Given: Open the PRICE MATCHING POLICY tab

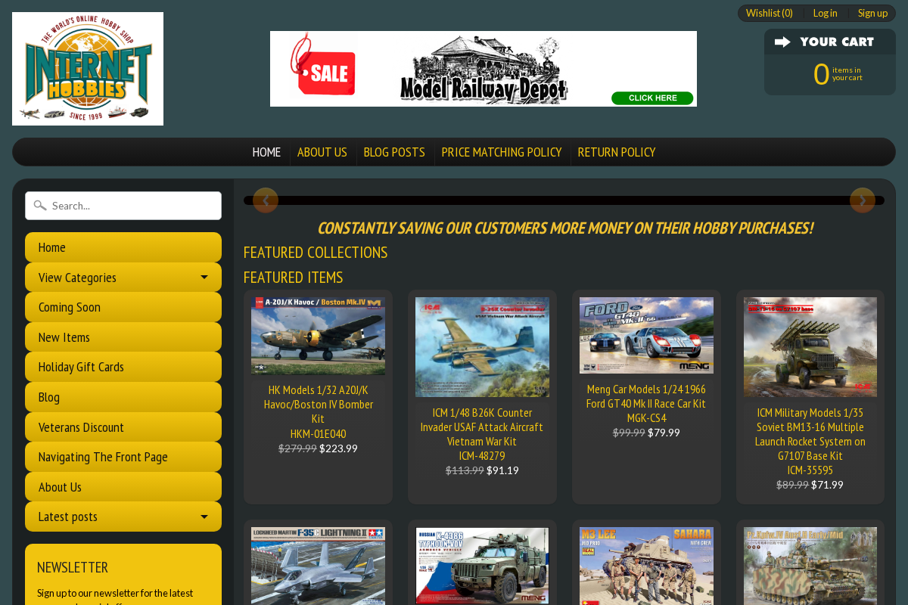Looking at the screenshot, I should pyautogui.click(x=502, y=152).
